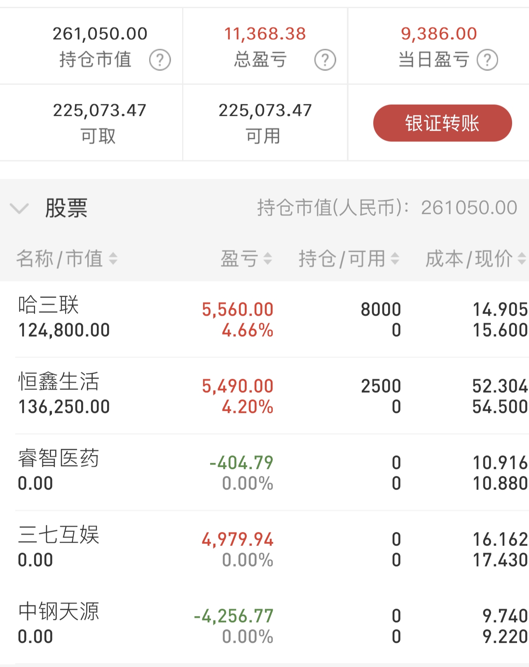
Task: Collapse the 股票 section chevron
Action: tap(19, 208)
